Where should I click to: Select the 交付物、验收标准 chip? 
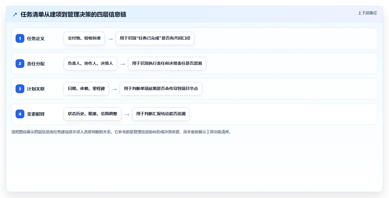click(x=84, y=38)
